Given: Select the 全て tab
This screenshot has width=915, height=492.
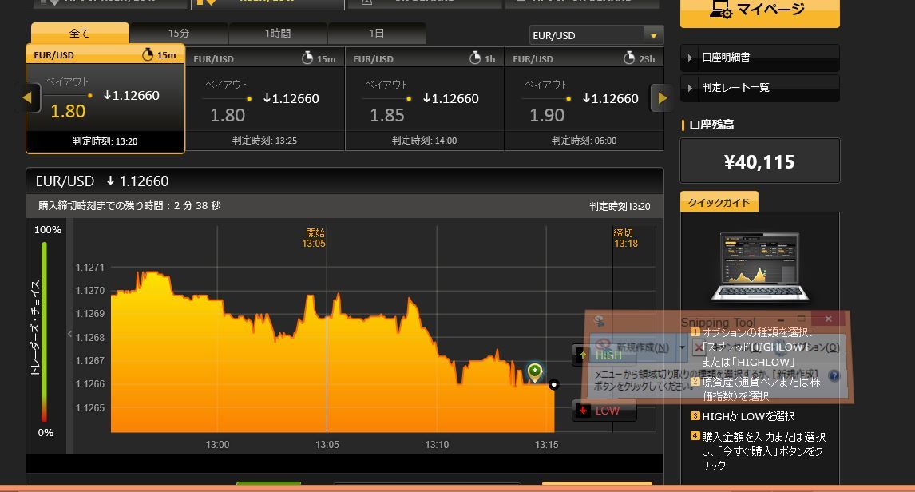Looking at the screenshot, I should (80, 34).
